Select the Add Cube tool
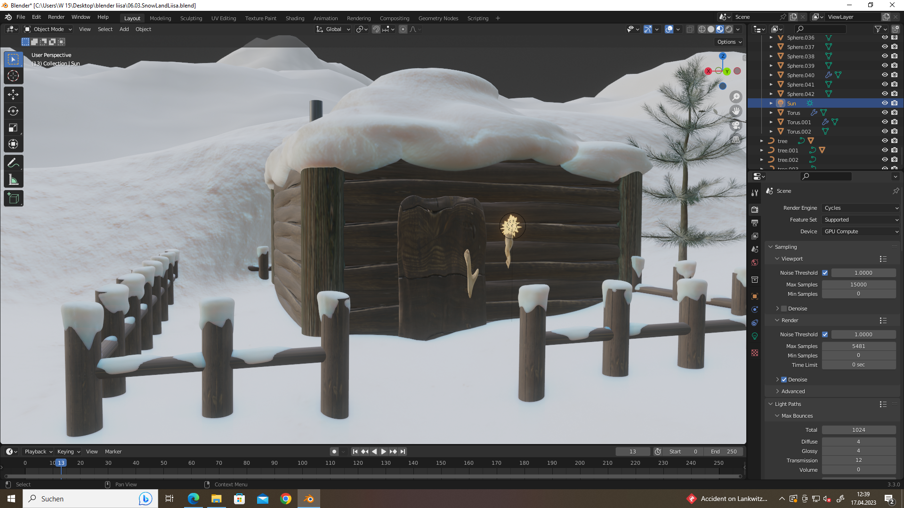The width and height of the screenshot is (904, 508). (13, 198)
